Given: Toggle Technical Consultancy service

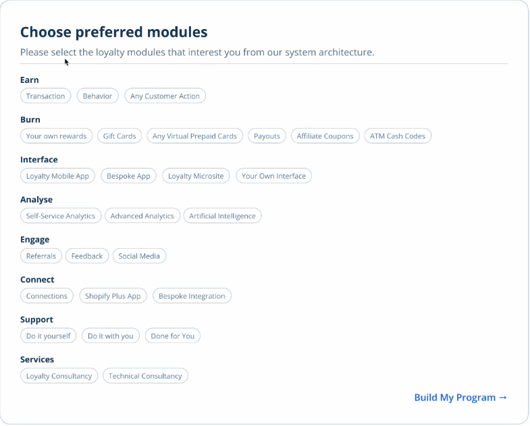Looking at the screenshot, I should click(145, 376).
